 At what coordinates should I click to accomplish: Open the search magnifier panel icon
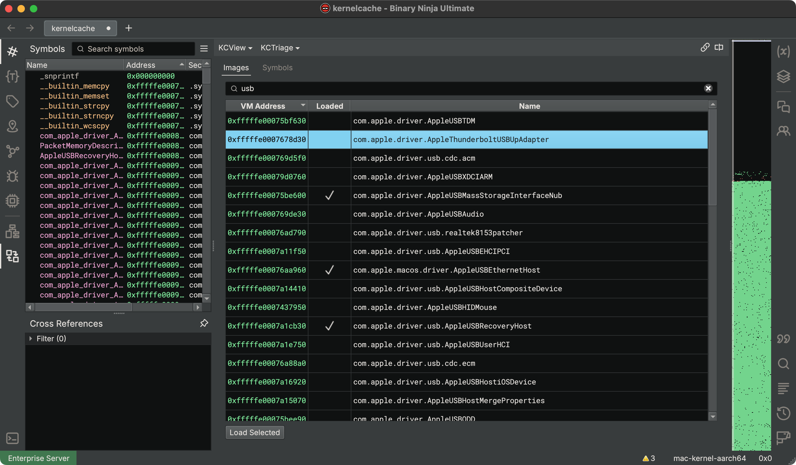pyautogui.click(x=783, y=364)
